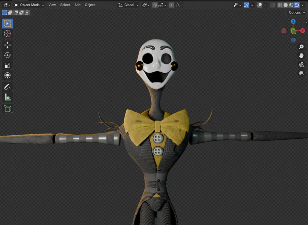Open the proportional editing falloff dropdown

point(179,5)
